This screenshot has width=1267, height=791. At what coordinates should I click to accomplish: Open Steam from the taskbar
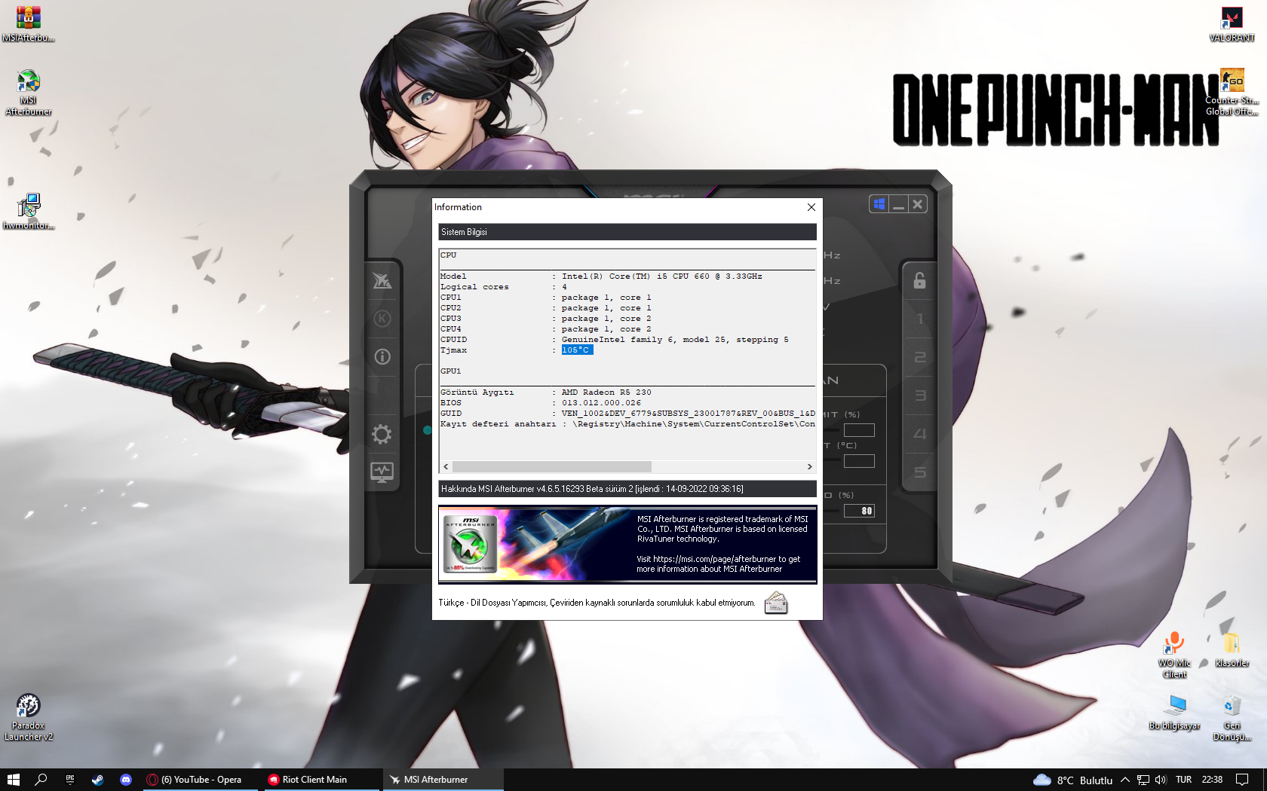(98, 780)
